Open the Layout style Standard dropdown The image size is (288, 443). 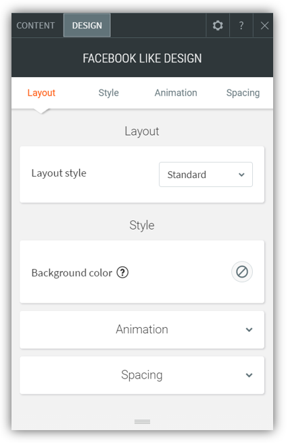[206, 174]
